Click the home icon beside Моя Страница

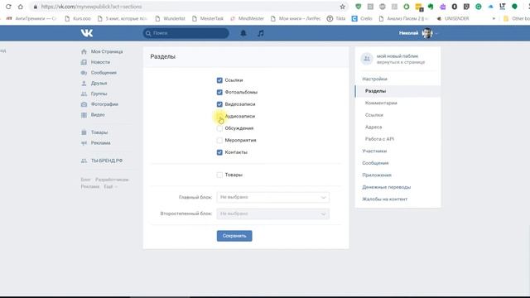[x=84, y=51]
